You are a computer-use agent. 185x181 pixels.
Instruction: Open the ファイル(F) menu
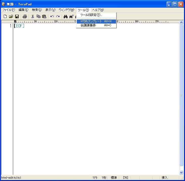coord(9,10)
